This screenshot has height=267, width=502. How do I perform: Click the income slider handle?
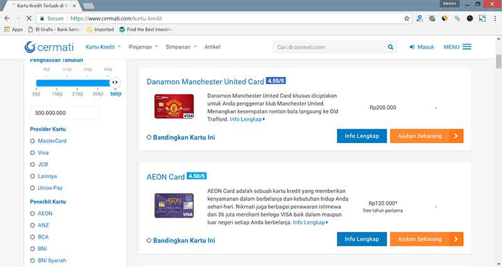[115, 83]
